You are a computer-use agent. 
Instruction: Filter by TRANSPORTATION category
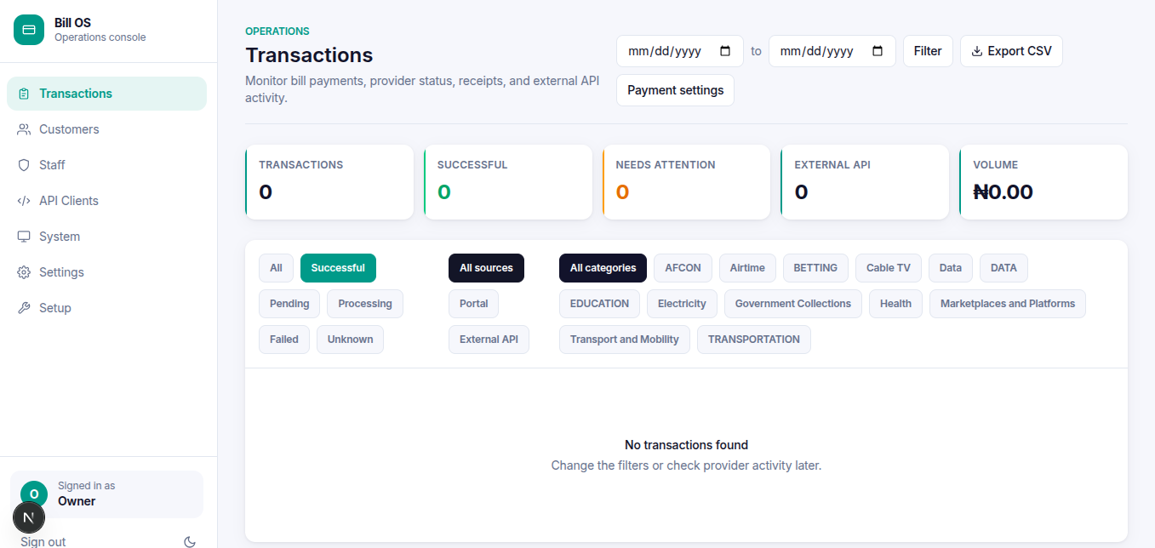[x=754, y=340]
